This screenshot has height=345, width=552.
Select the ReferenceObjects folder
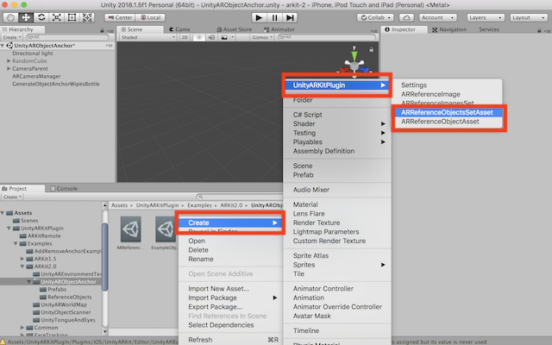coord(69,297)
